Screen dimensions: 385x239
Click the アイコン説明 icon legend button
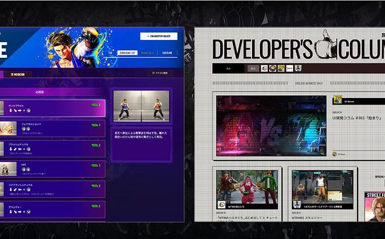[160, 73]
